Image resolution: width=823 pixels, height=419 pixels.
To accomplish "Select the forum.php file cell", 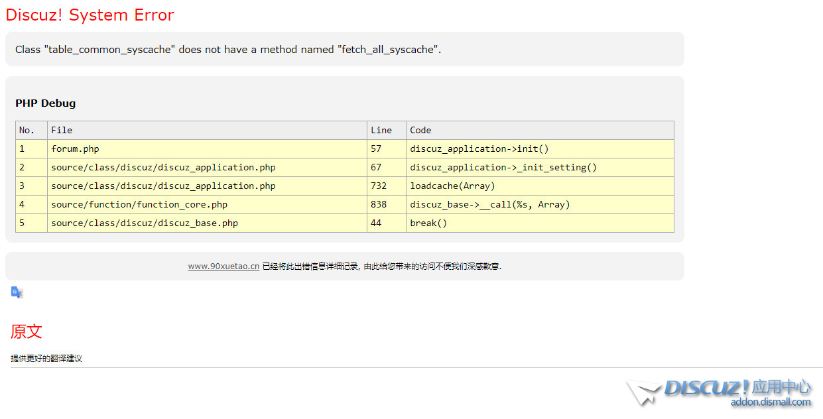I will 75,149.
